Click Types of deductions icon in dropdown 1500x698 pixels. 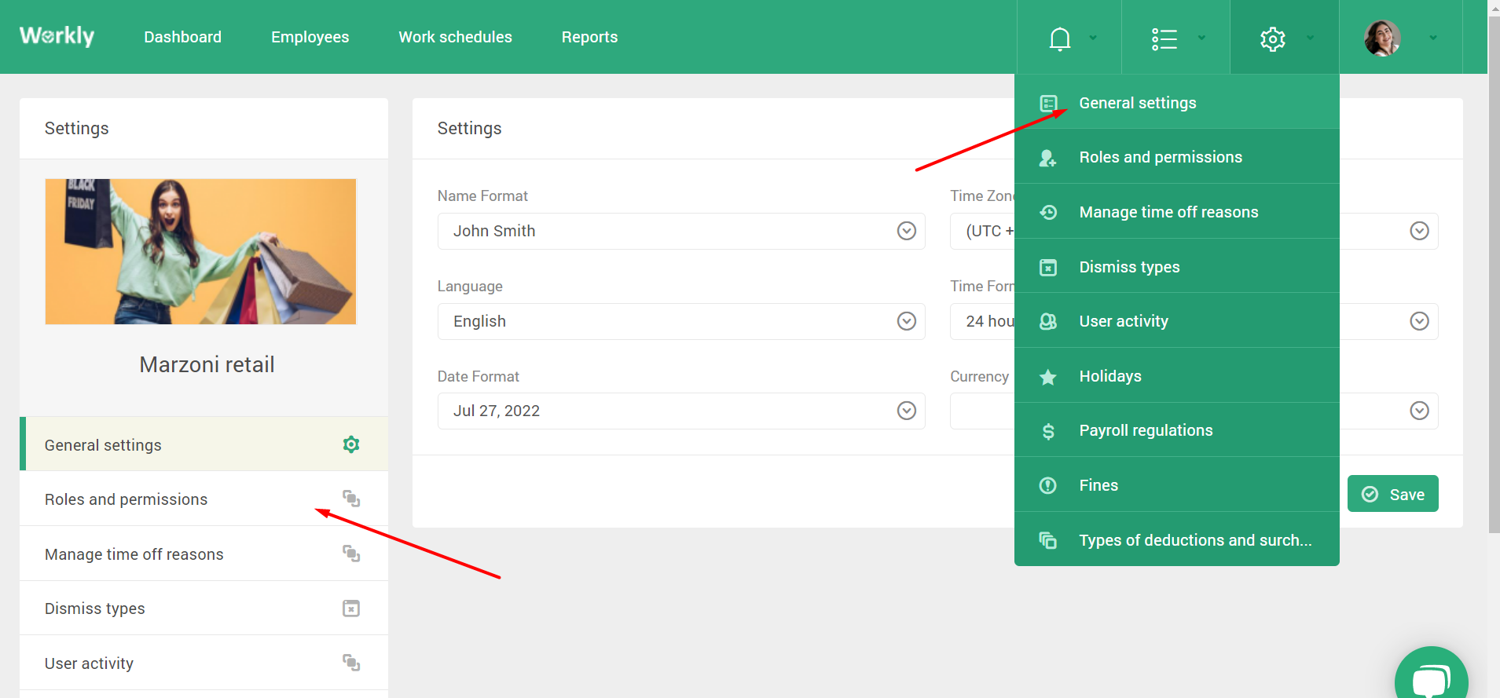1048,540
